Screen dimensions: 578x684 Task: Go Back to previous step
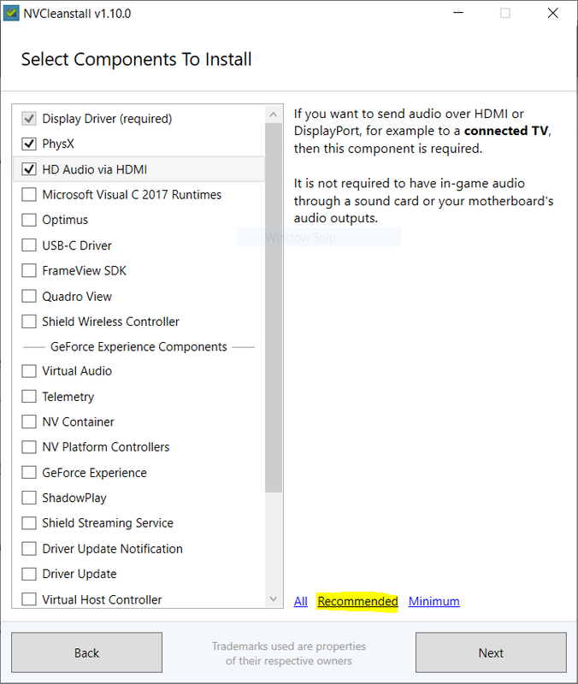click(x=86, y=653)
